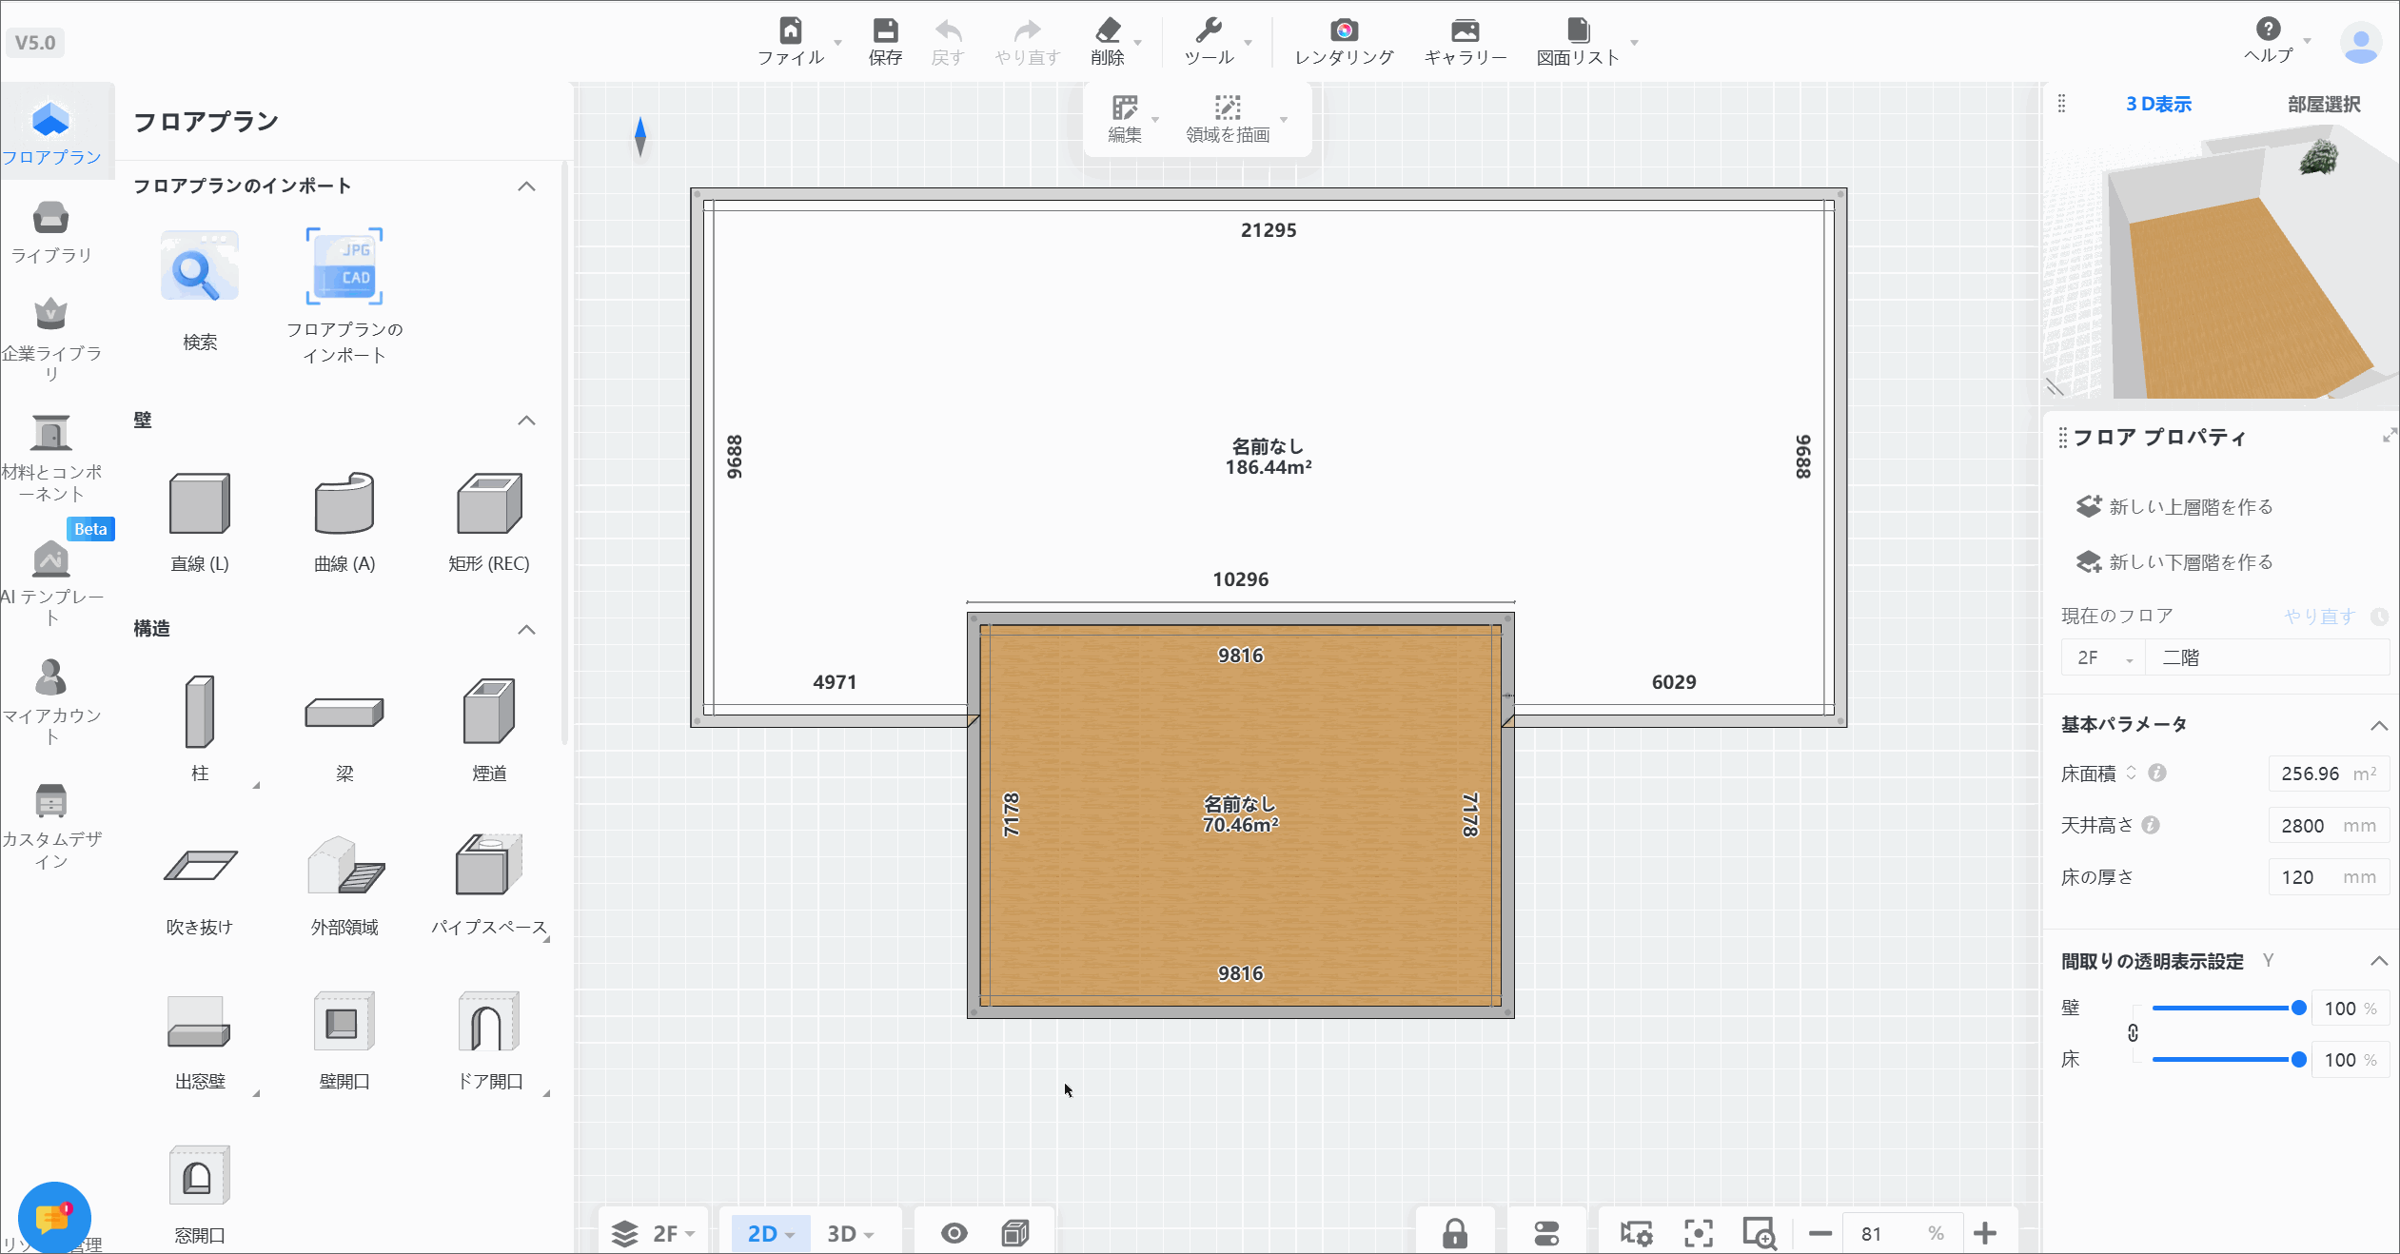Collapse the フロアプランのインポート section

click(x=526, y=186)
